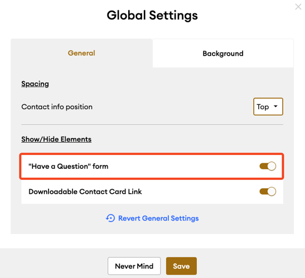Image resolution: width=305 pixels, height=278 pixels.
Task: Disable Downloadable Contact Card Link switch
Action: tap(268, 192)
